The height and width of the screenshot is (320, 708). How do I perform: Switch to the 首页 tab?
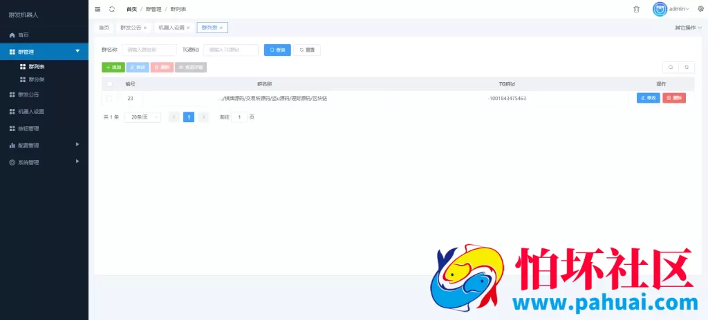(104, 28)
